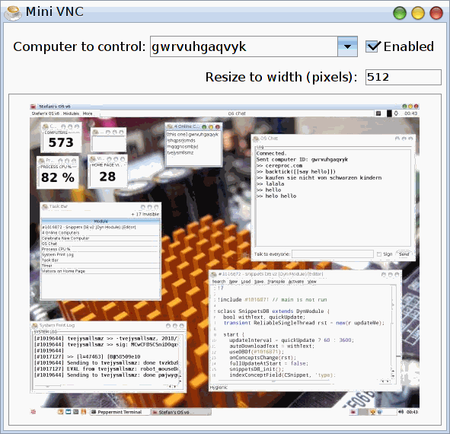Click the gwrvuhgaqvyk combo box field
This screenshot has height=434, width=450.
coord(244,46)
